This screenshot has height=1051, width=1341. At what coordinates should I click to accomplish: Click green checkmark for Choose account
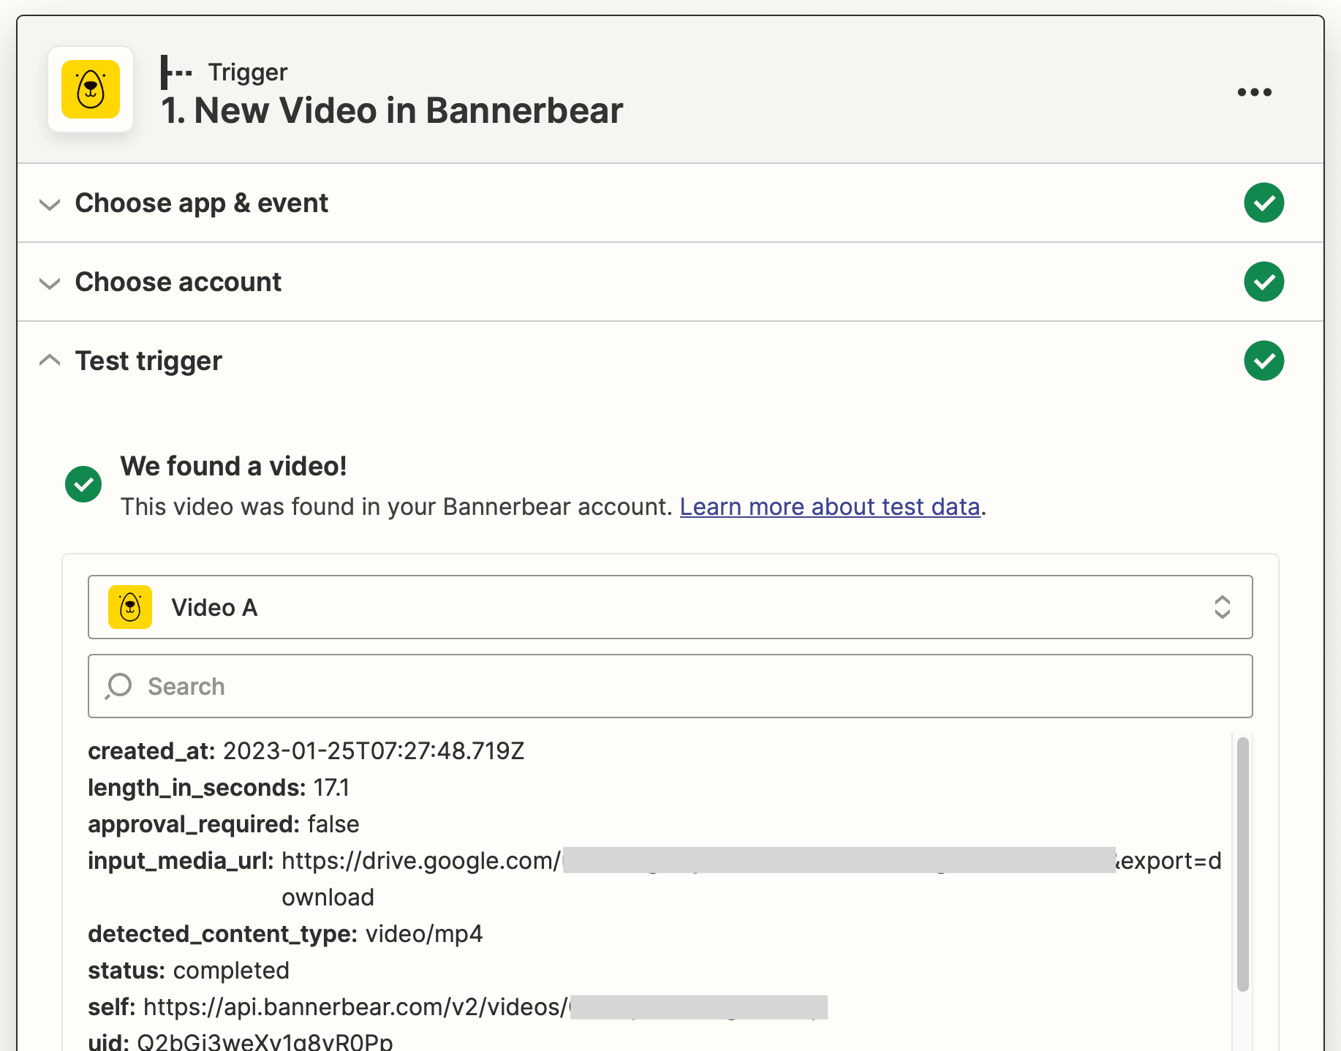tap(1263, 282)
